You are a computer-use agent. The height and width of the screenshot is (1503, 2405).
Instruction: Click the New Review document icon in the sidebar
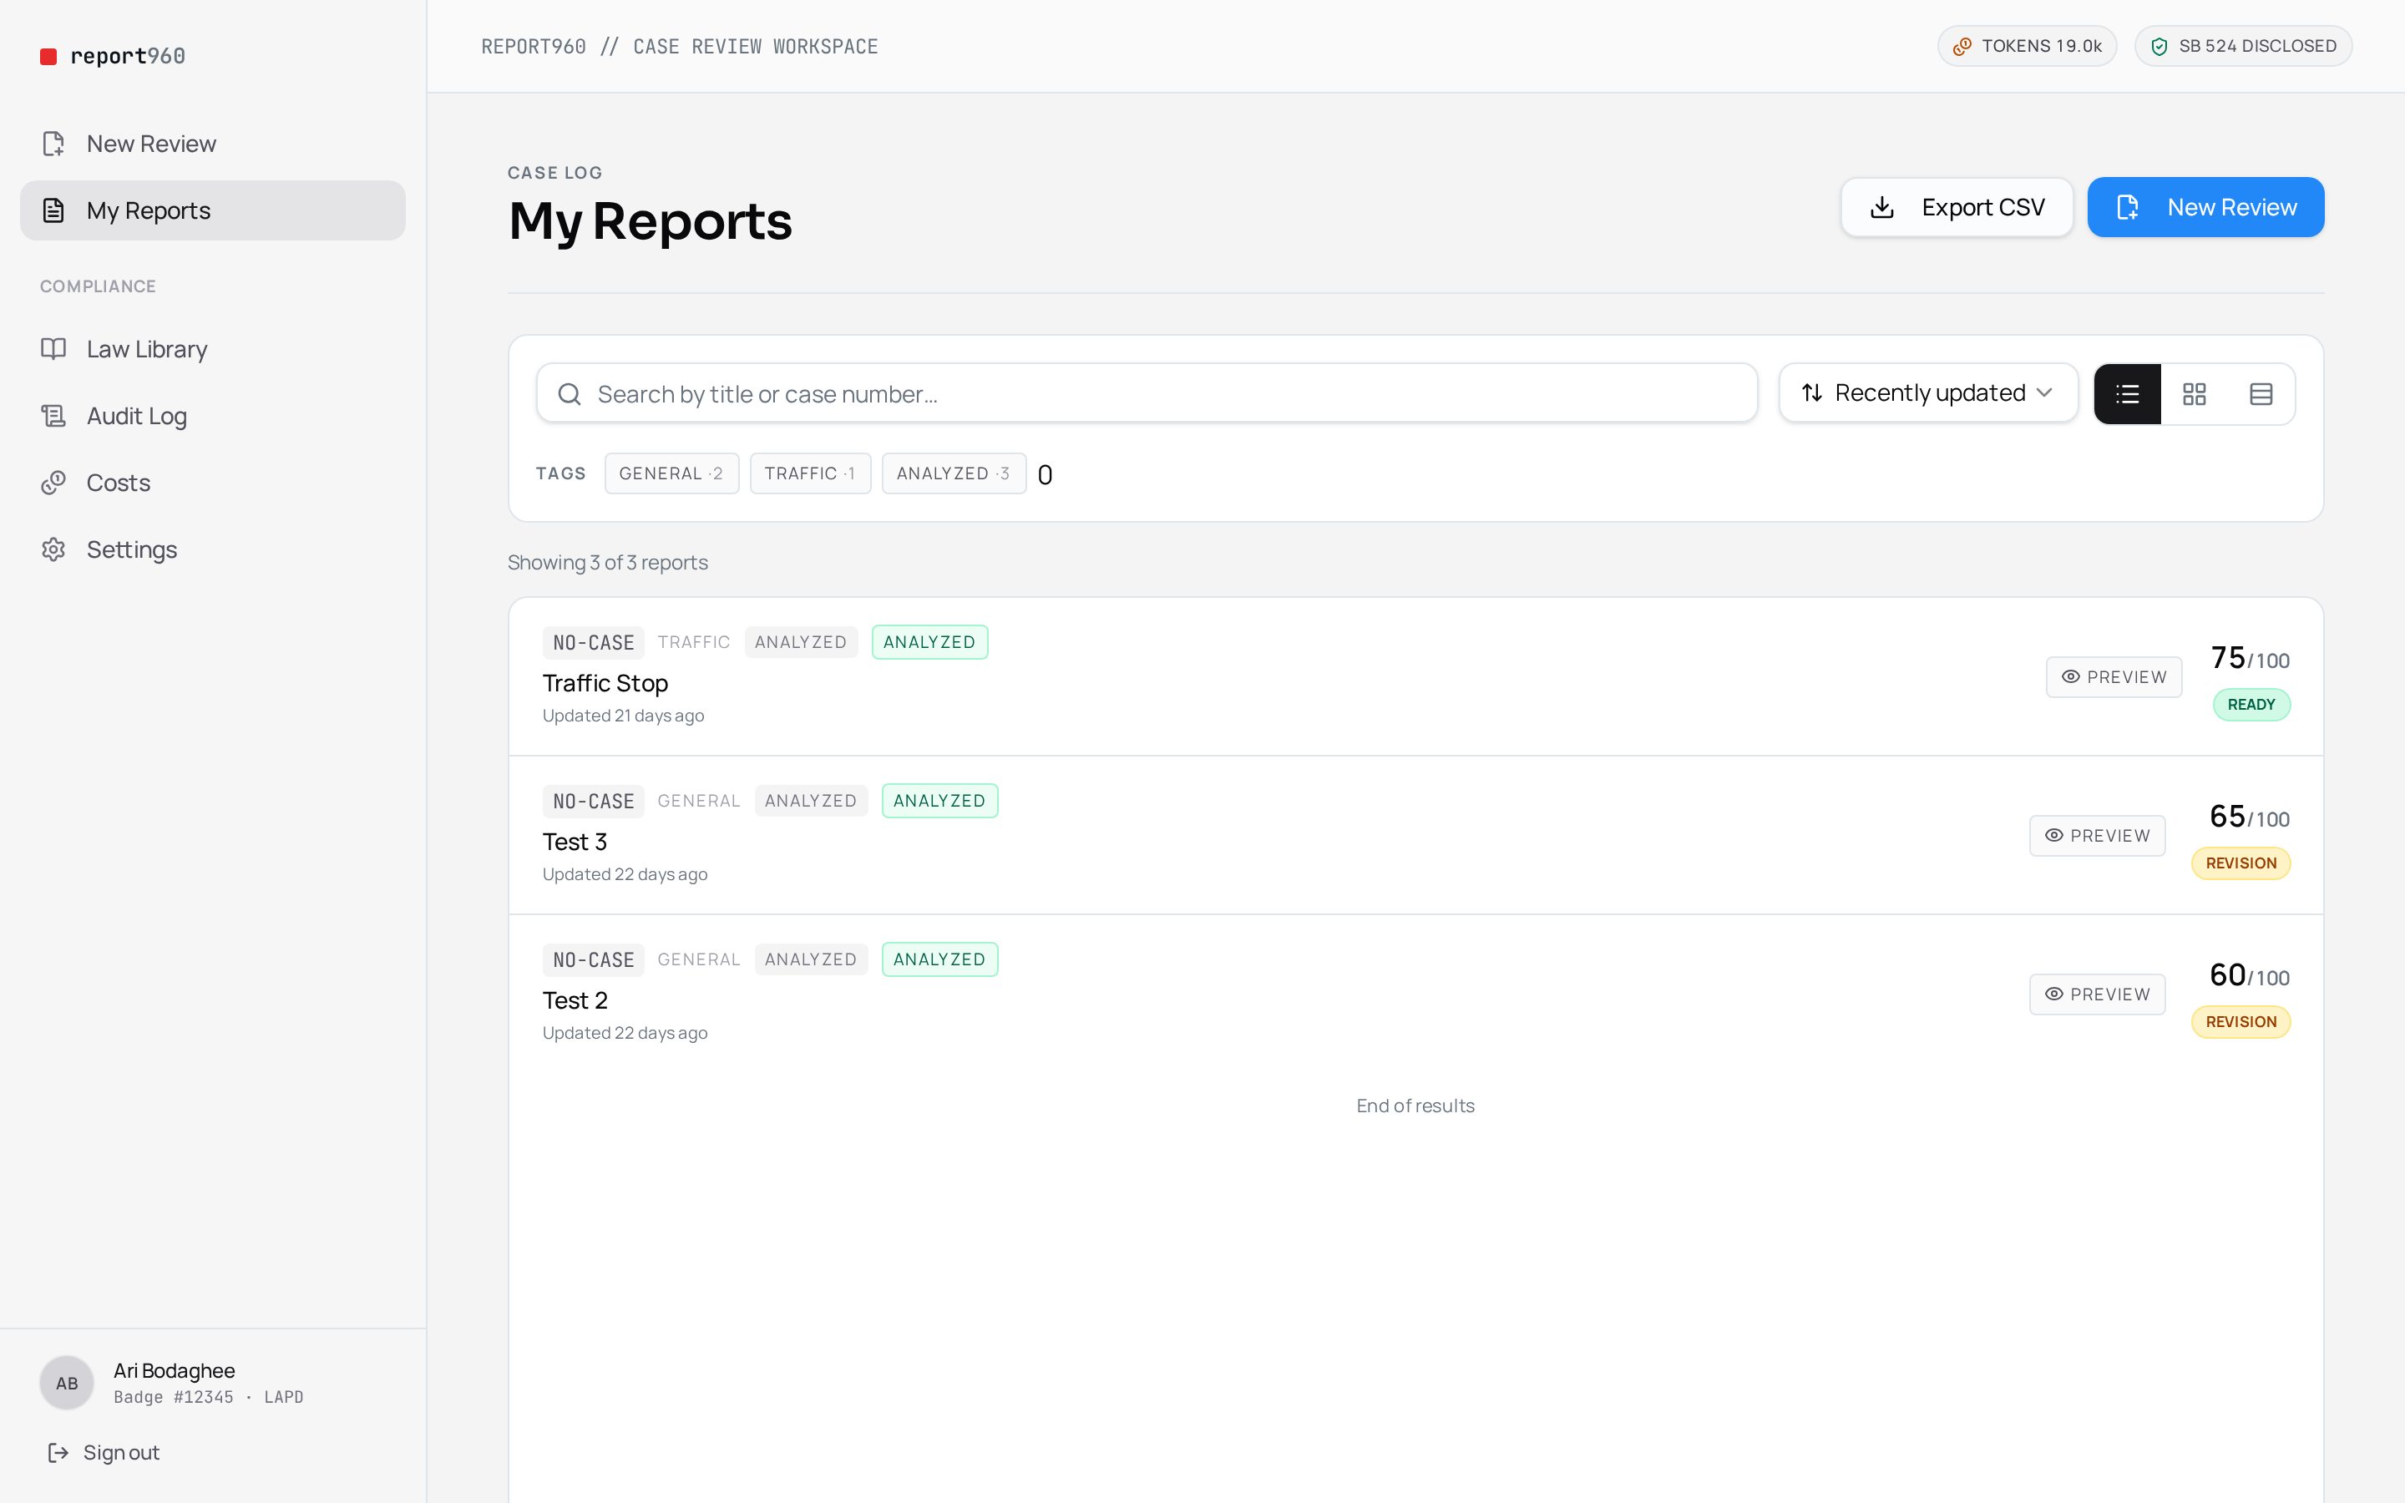click(x=53, y=144)
